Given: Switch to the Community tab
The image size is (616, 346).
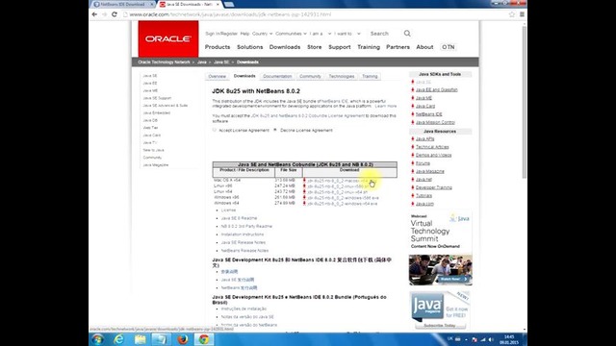Looking at the screenshot, I should coord(310,77).
